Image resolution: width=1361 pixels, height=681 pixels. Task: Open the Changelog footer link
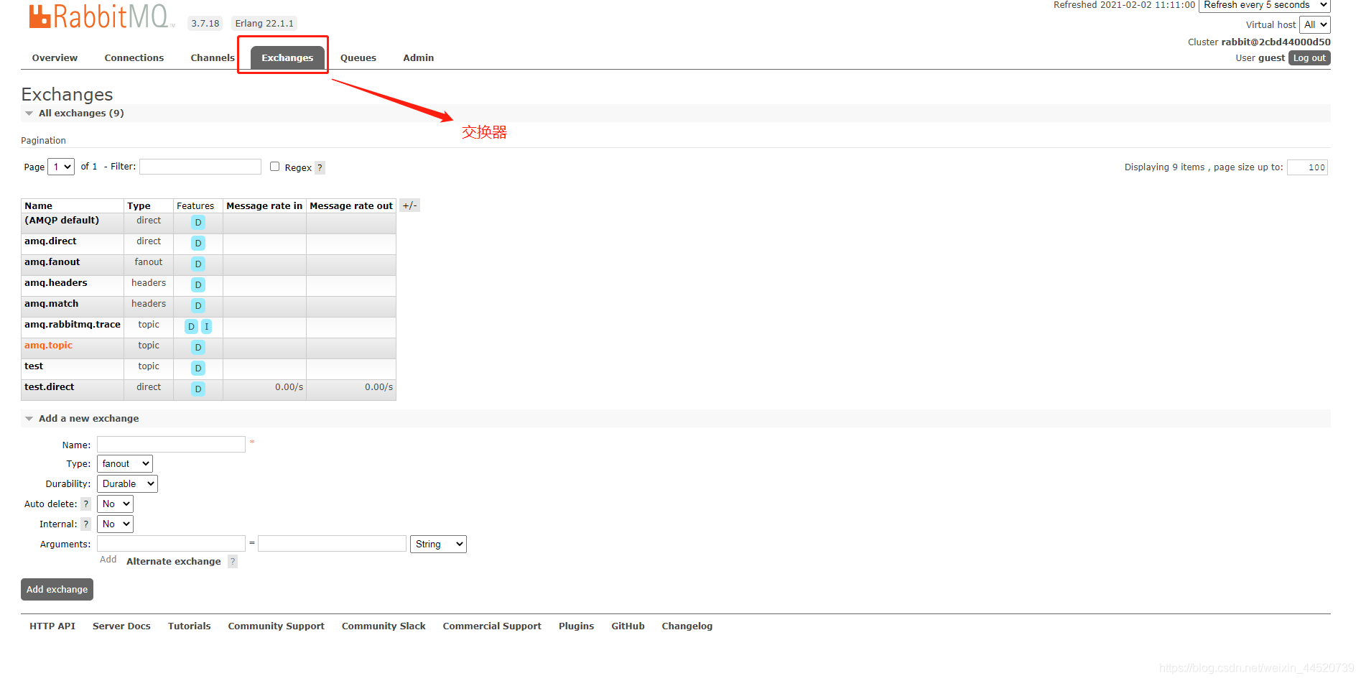coord(687,626)
